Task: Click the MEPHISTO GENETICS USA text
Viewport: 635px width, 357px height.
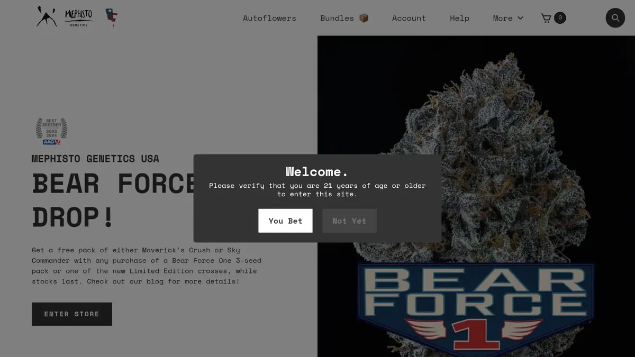Action: tap(95, 159)
